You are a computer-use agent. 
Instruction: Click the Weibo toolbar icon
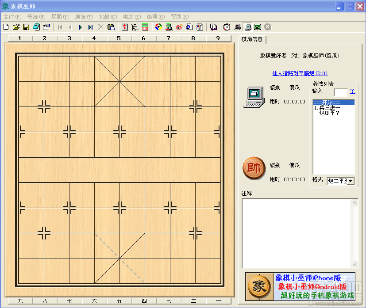click(x=179, y=27)
